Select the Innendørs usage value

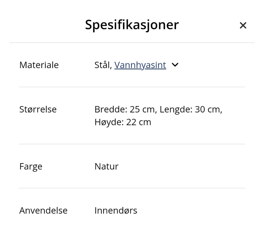116,210
